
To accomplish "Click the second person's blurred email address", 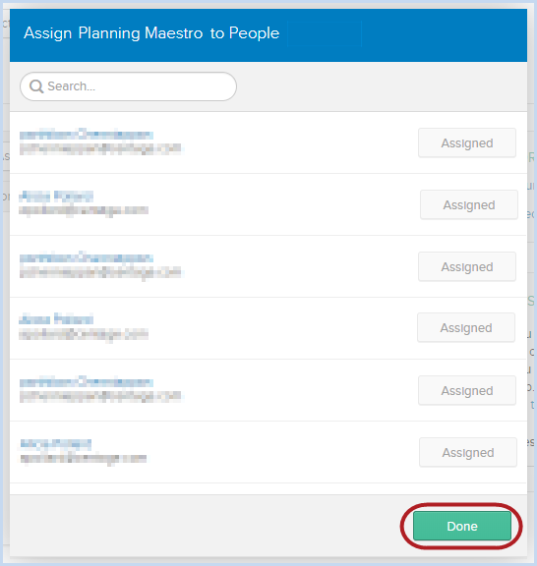I will click(x=84, y=210).
